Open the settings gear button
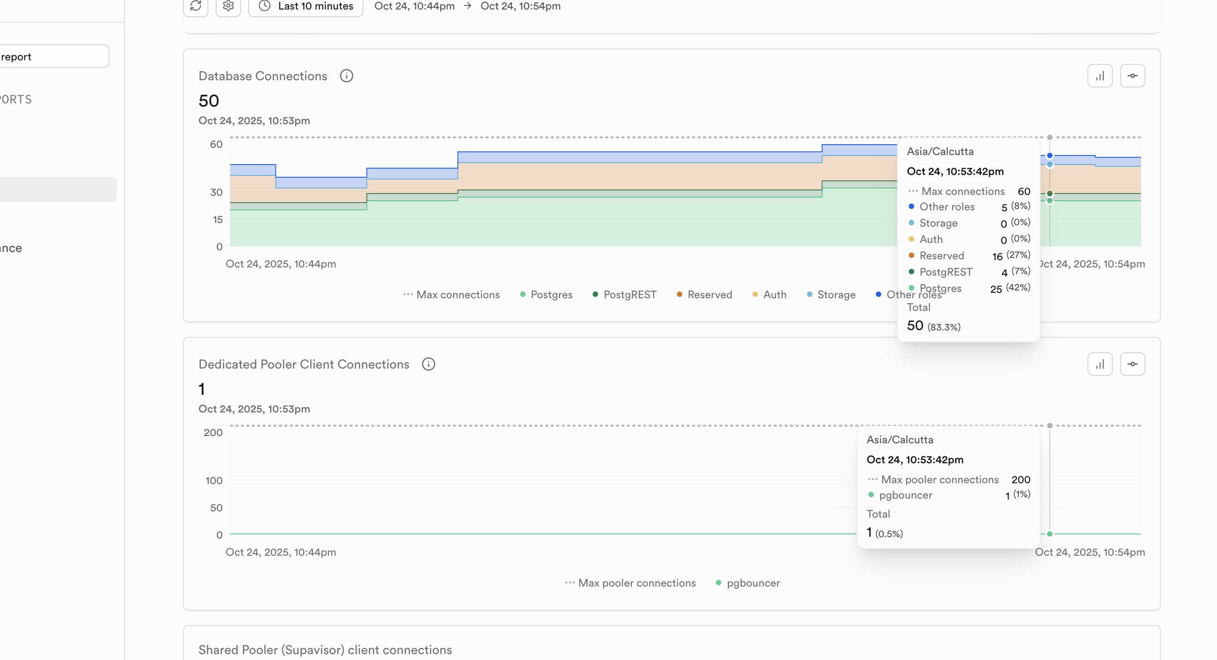Image resolution: width=1217 pixels, height=660 pixels. pos(228,6)
